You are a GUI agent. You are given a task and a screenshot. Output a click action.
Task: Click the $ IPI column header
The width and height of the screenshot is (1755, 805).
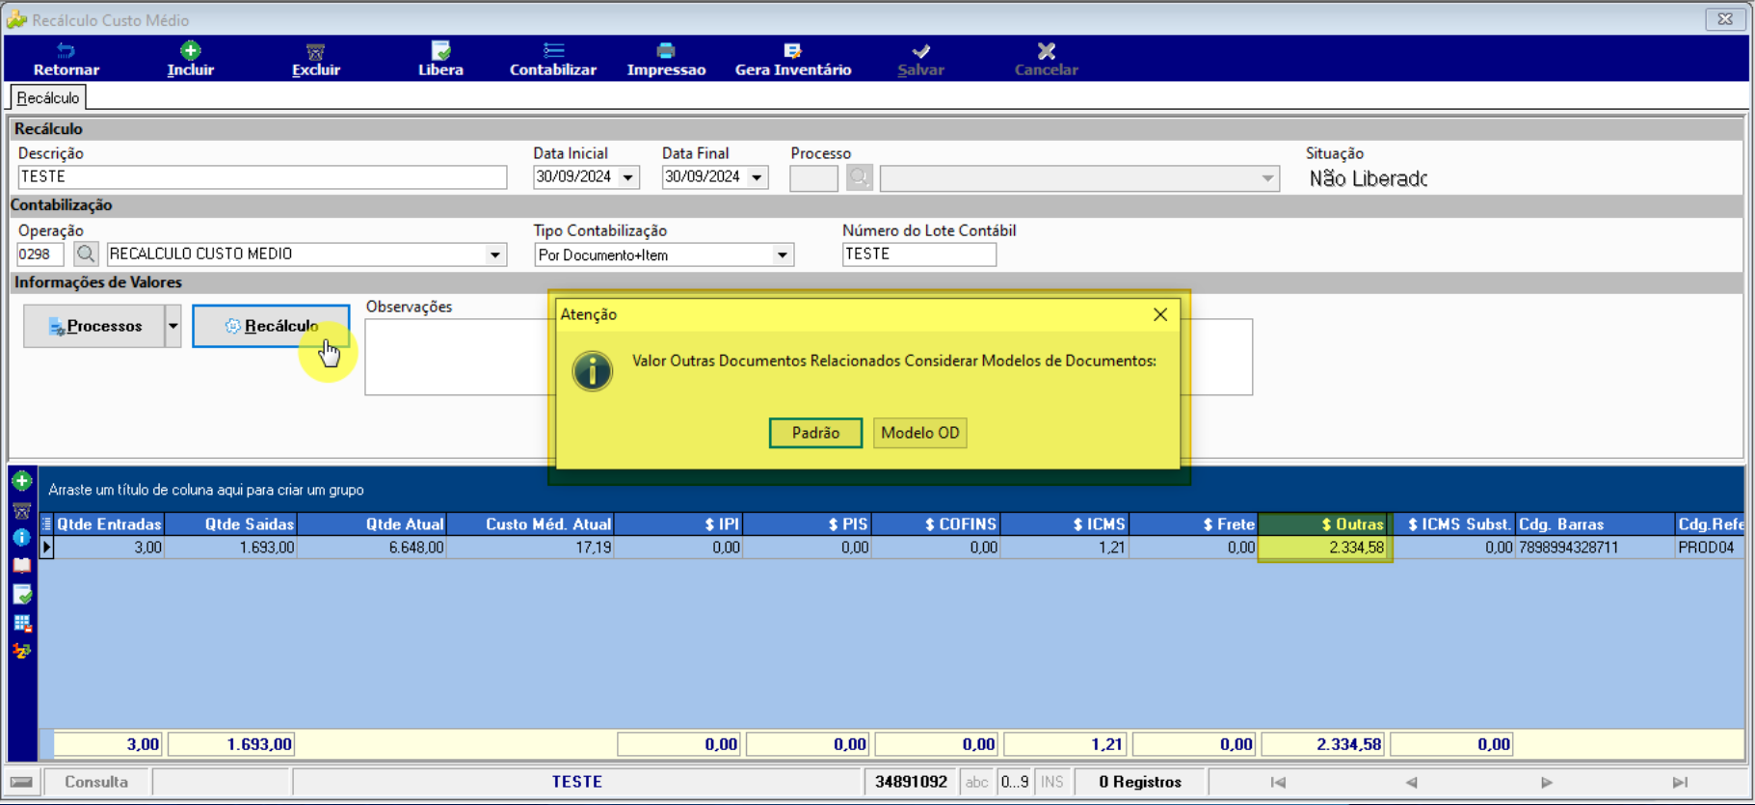click(678, 524)
